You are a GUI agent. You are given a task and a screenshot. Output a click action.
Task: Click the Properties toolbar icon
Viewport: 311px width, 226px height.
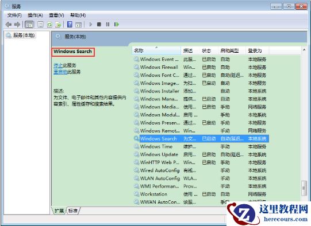[x=40, y=25]
